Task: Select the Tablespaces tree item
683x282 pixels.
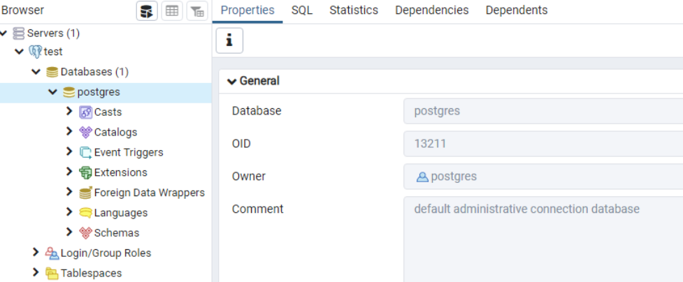Action: (x=91, y=273)
